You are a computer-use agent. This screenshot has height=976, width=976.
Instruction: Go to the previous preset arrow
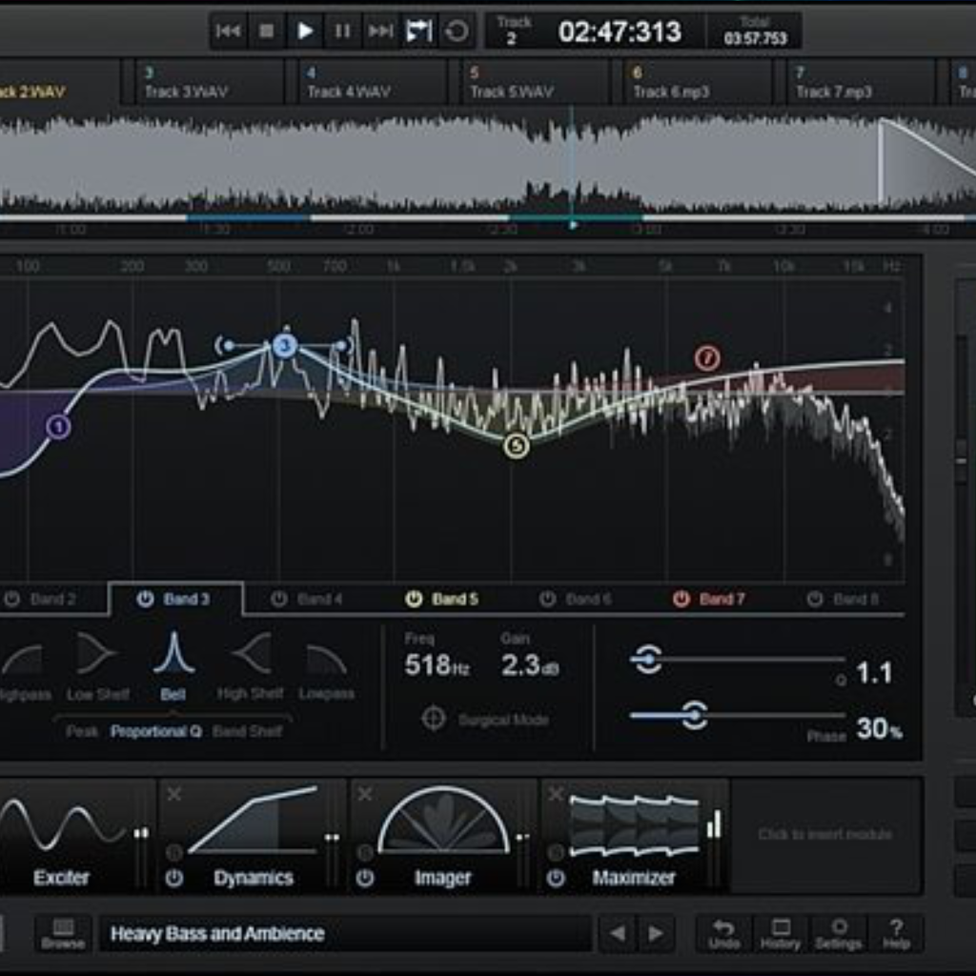pos(618,933)
